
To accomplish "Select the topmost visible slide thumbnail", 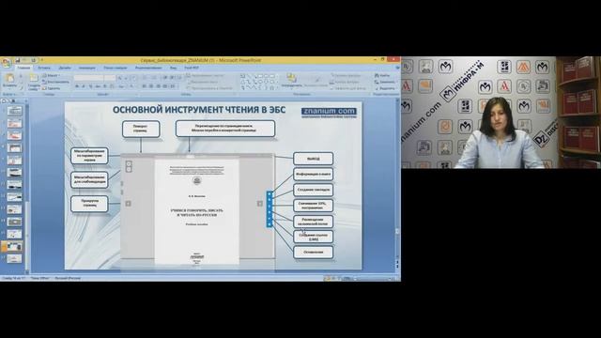I will pos(14,111).
